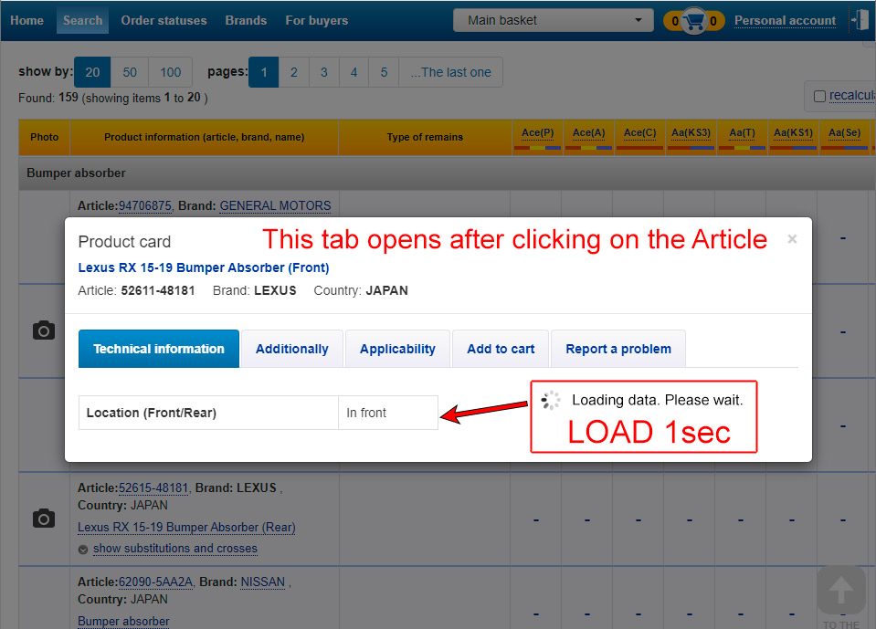The height and width of the screenshot is (629, 876).
Task: Toggle the recalculate checkbox
Action: click(x=819, y=96)
